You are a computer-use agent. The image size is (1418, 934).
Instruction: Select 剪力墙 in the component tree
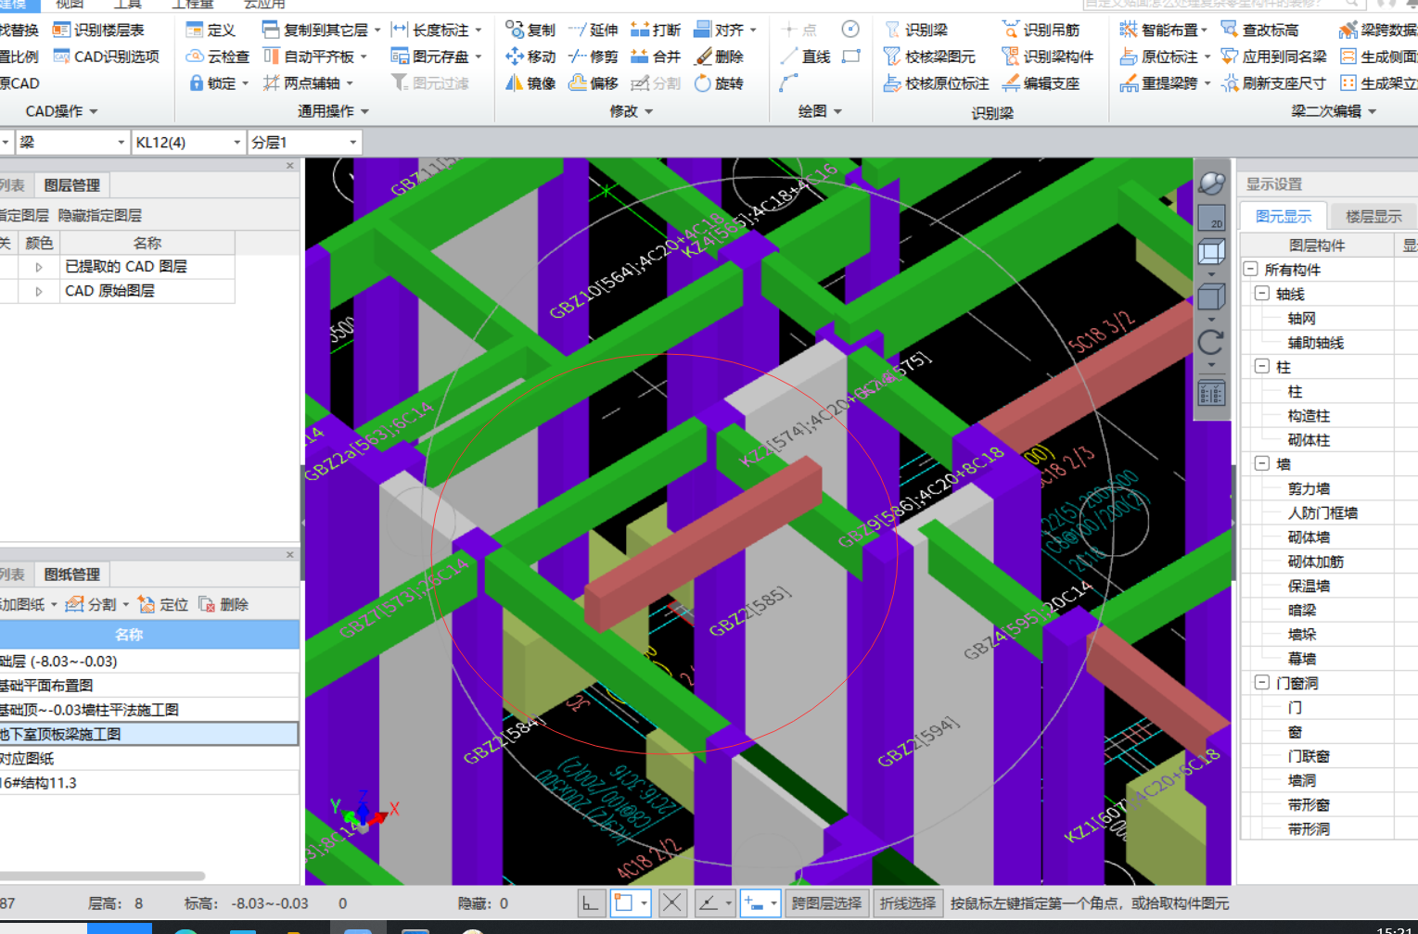click(x=1309, y=488)
